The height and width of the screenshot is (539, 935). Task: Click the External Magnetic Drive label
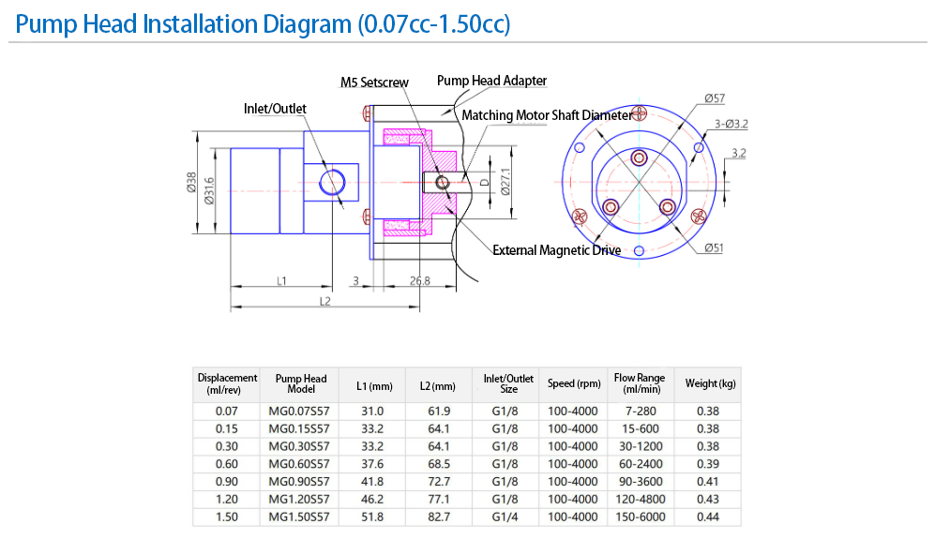[x=556, y=250]
